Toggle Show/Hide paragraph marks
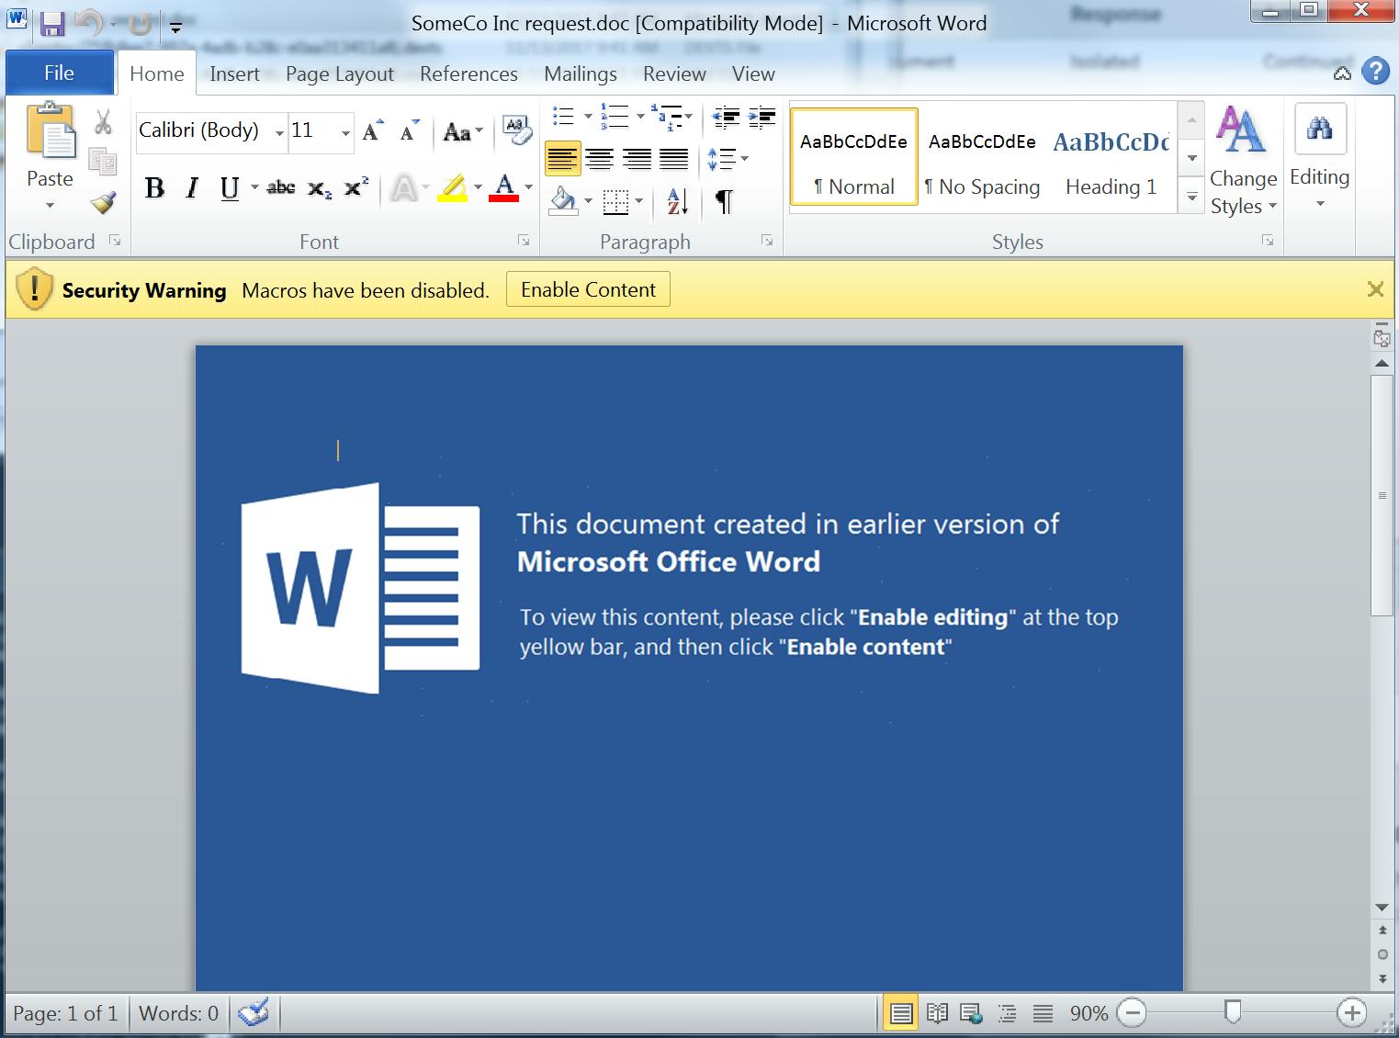The height and width of the screenshot is (1038, 1399). click(724, 200)
